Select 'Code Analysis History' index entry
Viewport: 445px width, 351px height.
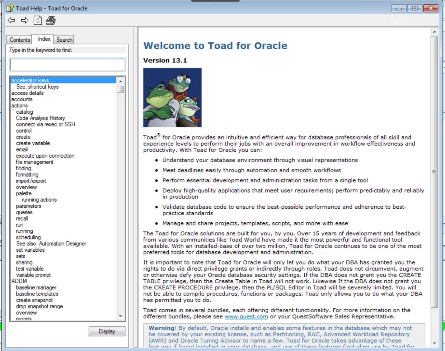click(40, 118)
